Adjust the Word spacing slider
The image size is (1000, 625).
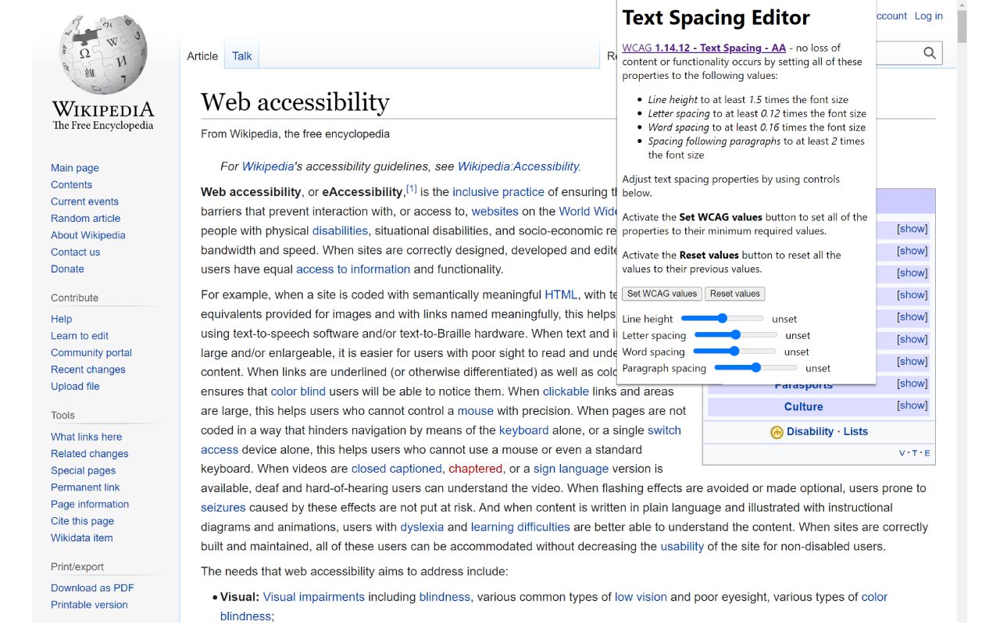tap(734, 352)
